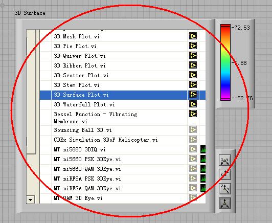
Task: Choose the ZY plane projection icon
Action: tap(225, 189)
